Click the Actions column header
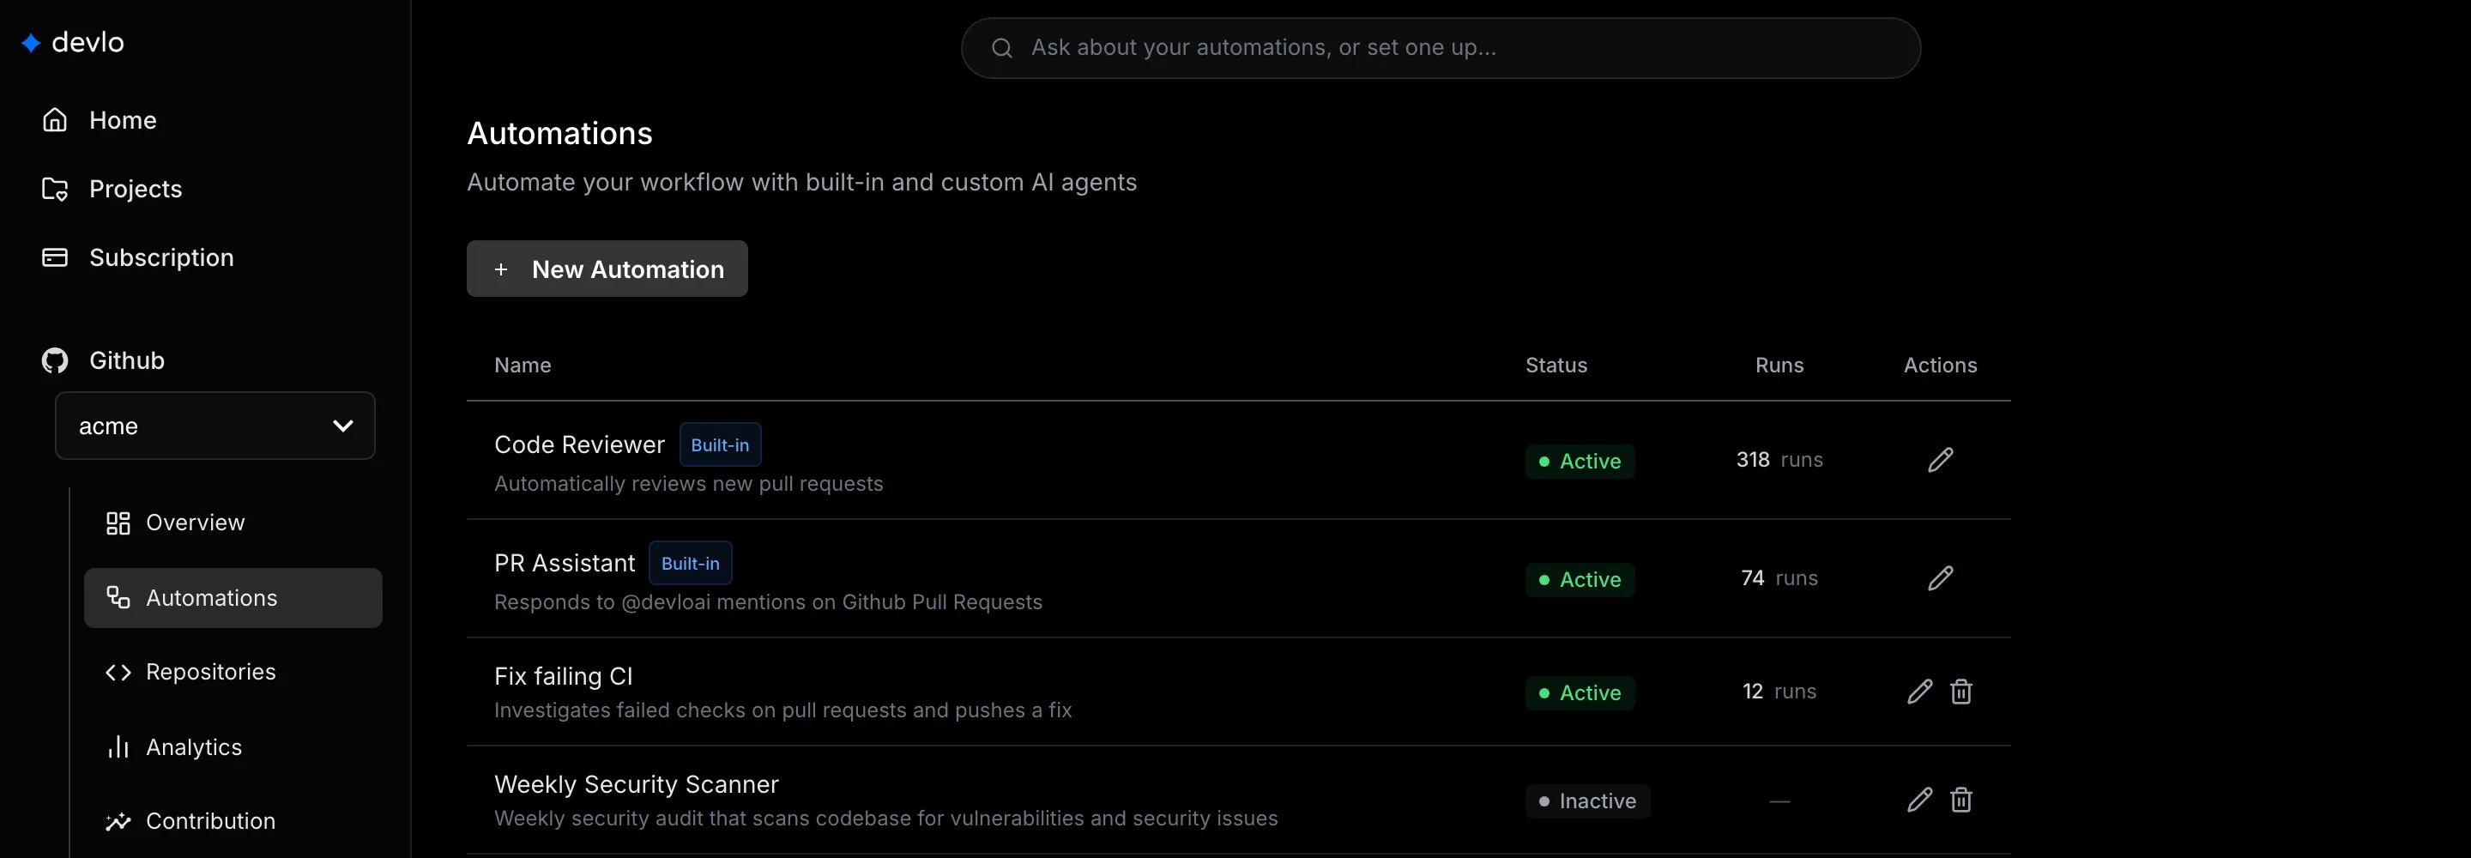2471x858 pixels. pos(1940,366)
